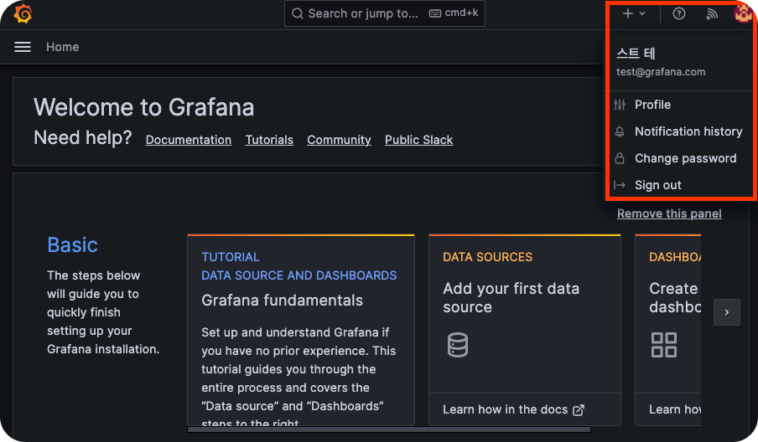Click Add your first data source
Screen dimensions: 758x442
511,298
